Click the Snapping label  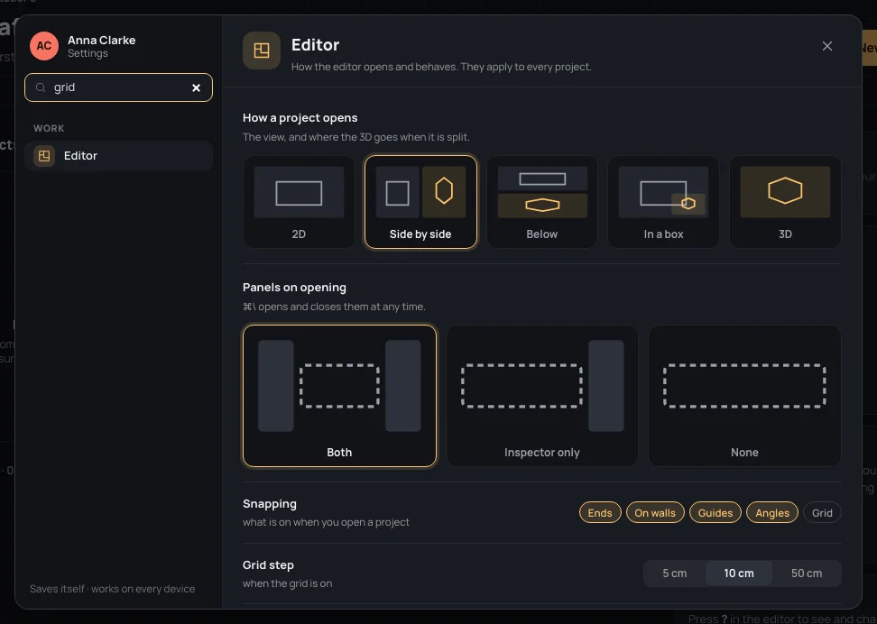(x=270, y=504)
